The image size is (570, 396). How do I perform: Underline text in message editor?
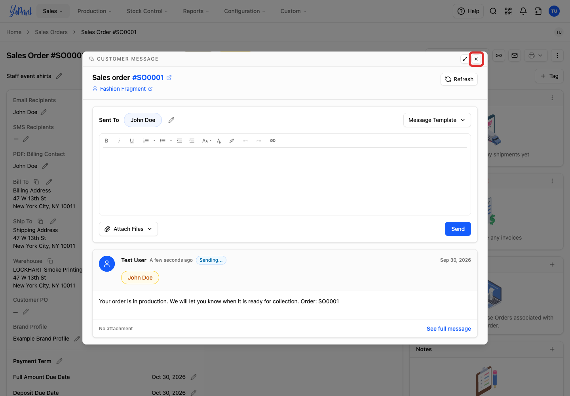[x=132, y=141]
